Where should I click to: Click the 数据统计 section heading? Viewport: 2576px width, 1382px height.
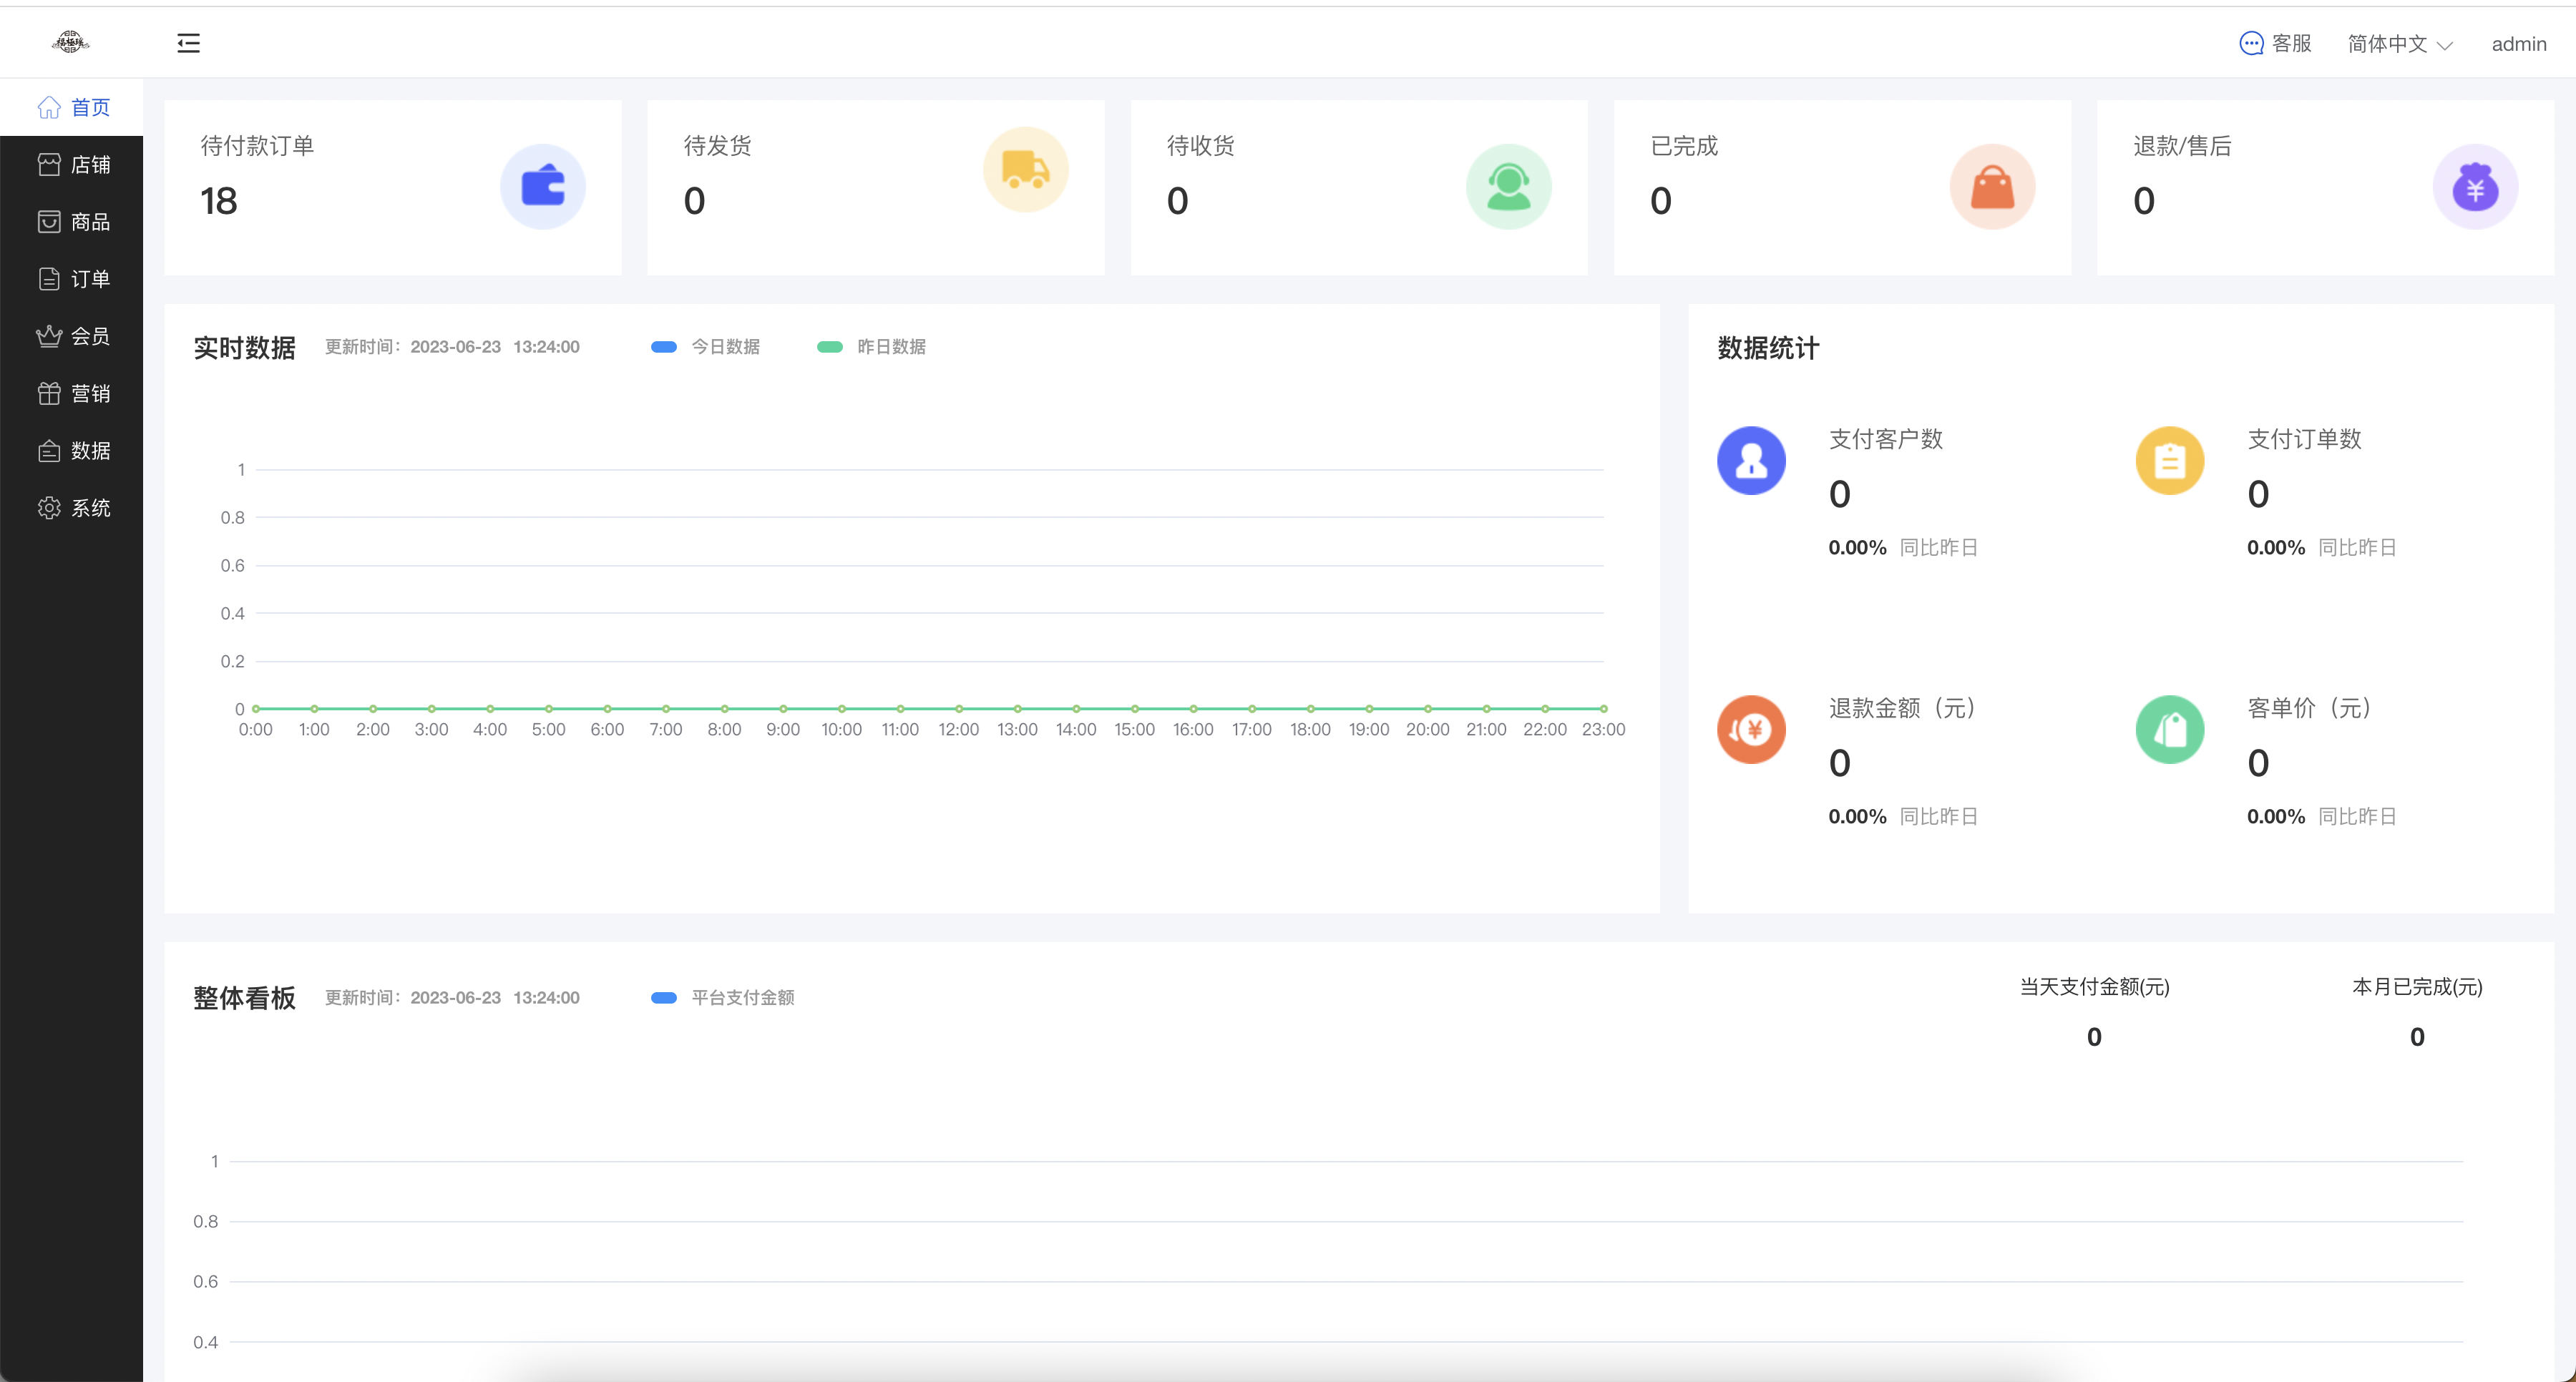point(1769,348)
